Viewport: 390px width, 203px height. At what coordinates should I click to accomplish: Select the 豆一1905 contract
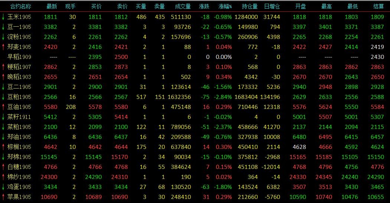click(19, 27)
